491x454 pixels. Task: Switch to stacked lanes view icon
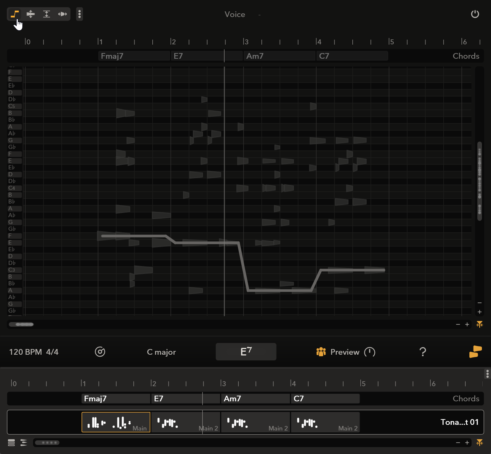[x=11, y=443]
